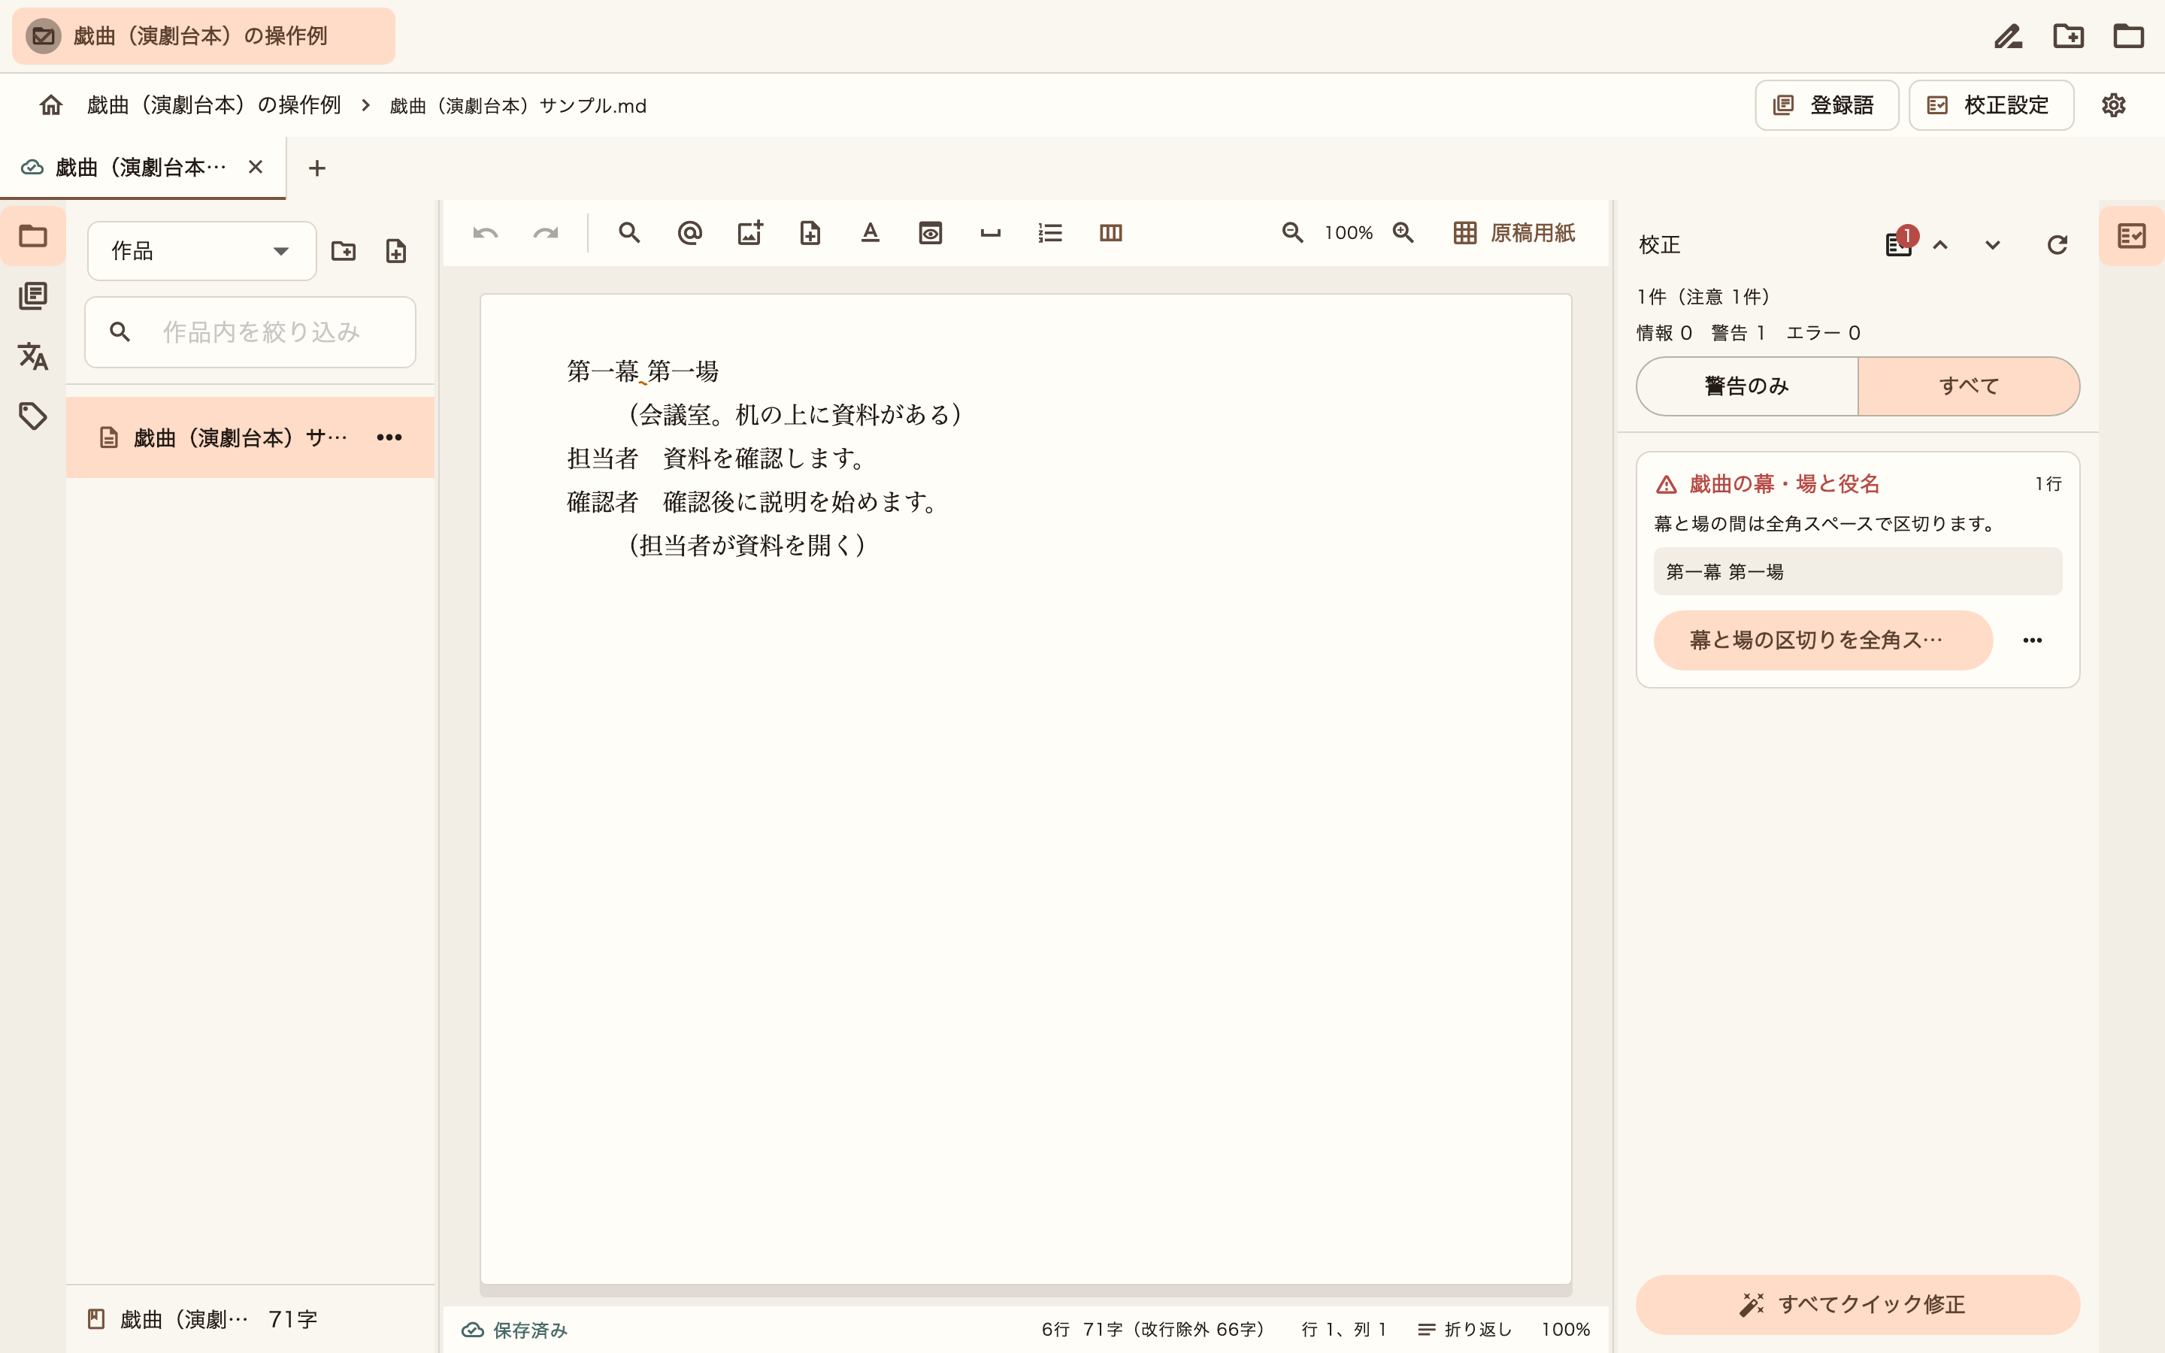Screen dimensions: 2165x1353
Task: Create new file in 作品 panel
Action: click(396, 250)
